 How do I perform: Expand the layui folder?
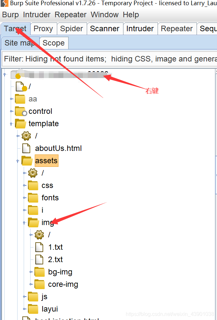tap(25, 309)
